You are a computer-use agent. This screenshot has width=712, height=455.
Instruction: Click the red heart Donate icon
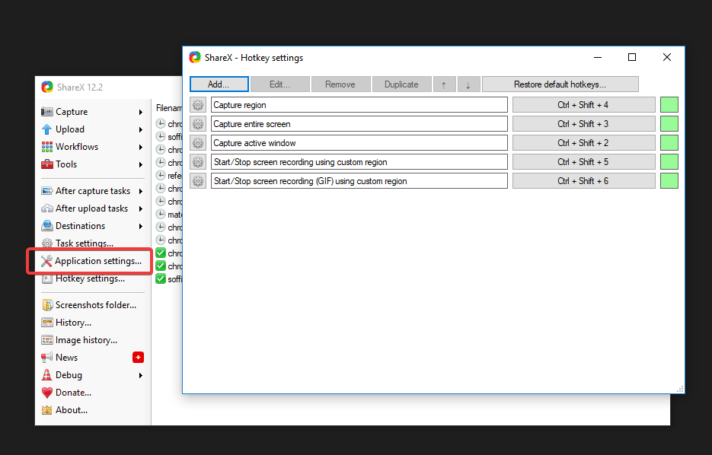[x=46, y=393]
